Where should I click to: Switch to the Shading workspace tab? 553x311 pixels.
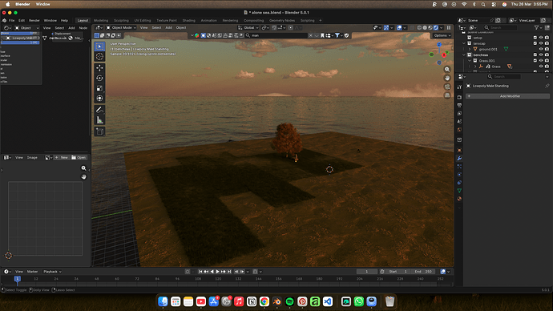tap(188, 21)
